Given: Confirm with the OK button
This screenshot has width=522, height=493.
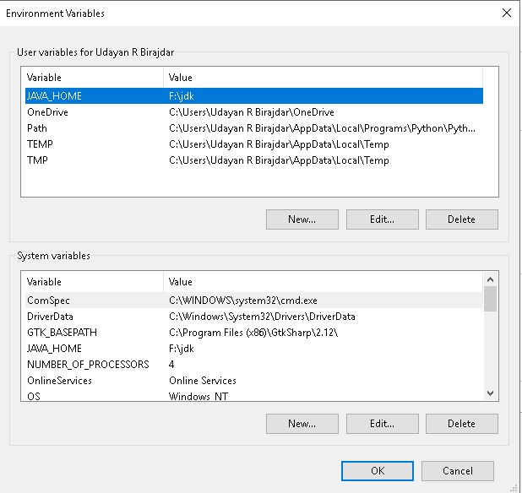Looking at the screenshot, I should (x=378, y=471).
